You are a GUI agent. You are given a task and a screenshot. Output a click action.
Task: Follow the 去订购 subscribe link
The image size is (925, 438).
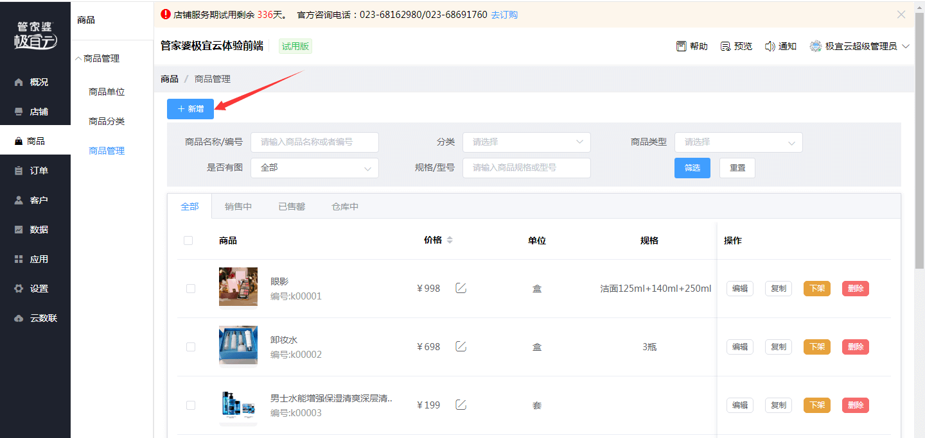(x=504, y=14)
